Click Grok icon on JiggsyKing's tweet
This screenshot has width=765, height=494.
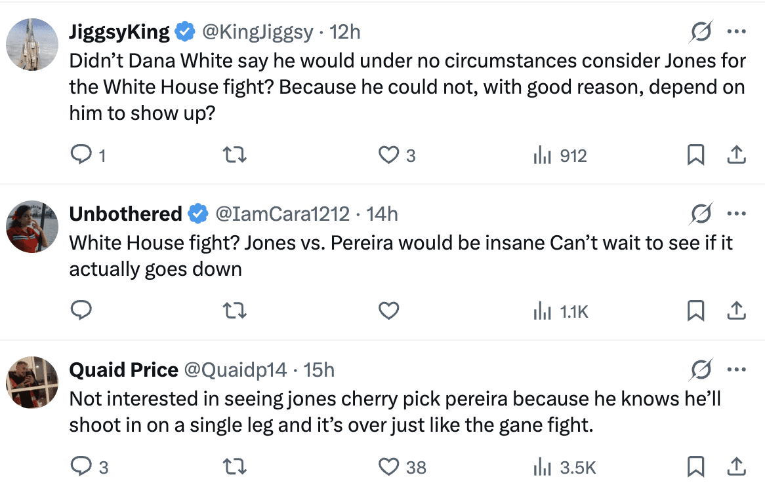701,31
